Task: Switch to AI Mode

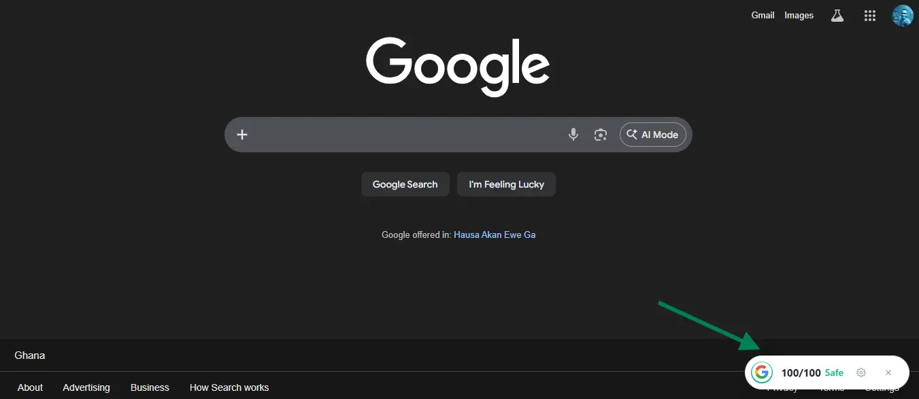Action: click(652, 135)
